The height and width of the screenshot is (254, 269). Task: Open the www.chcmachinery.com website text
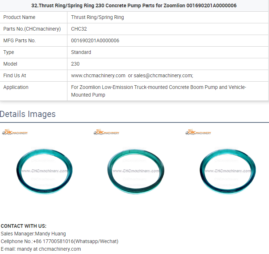point(98,76)
